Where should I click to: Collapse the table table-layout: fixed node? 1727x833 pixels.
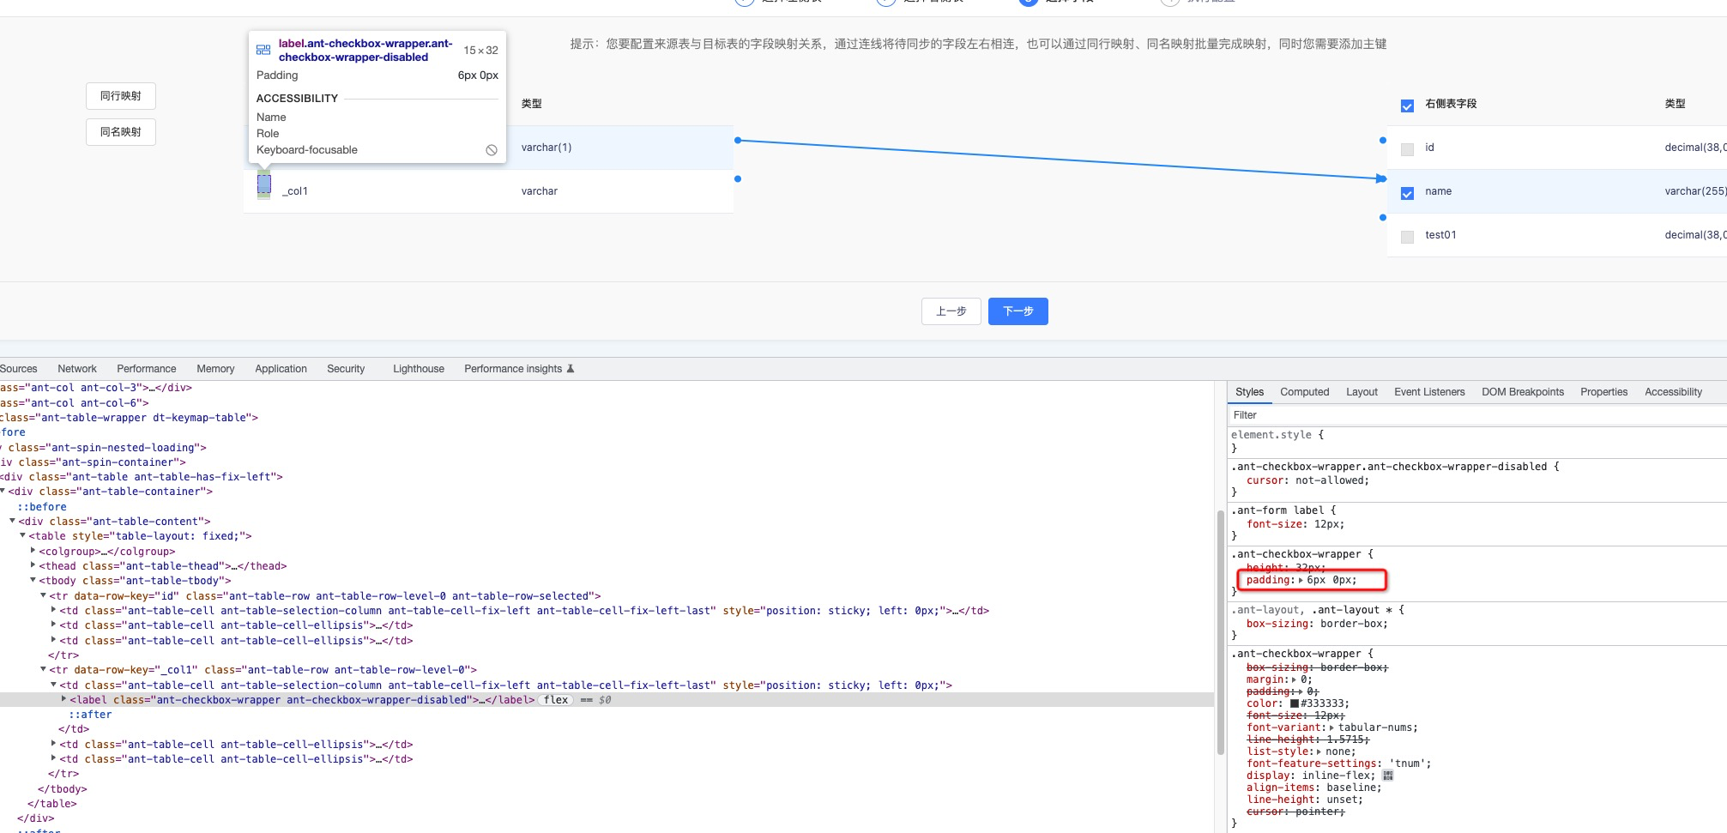pyautogui.click(x=22, y=535)
